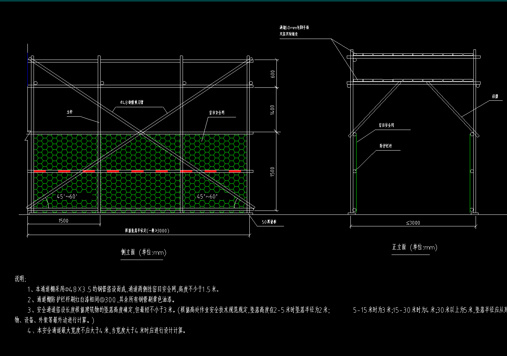Select the 'Φ48钢管剪刀撑' label
The width and height of the screenshot is (507, 356).
(x=132, y=103)
